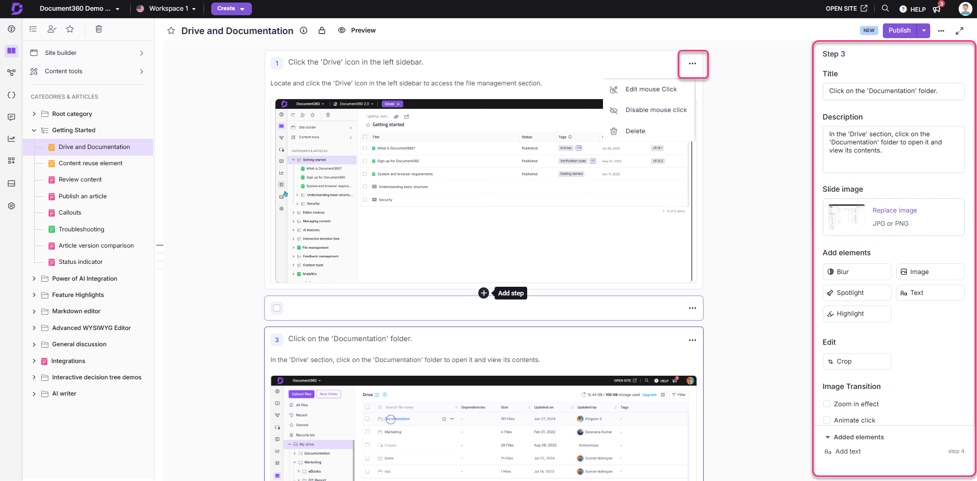Open the globe icon at top of left rail
The height and width of the screenshot is (481, 977).
[x=11, y=29]
